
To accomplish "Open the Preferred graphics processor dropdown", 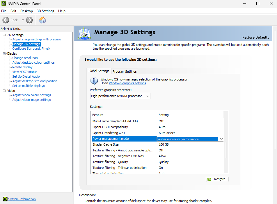I will point(120,96).
